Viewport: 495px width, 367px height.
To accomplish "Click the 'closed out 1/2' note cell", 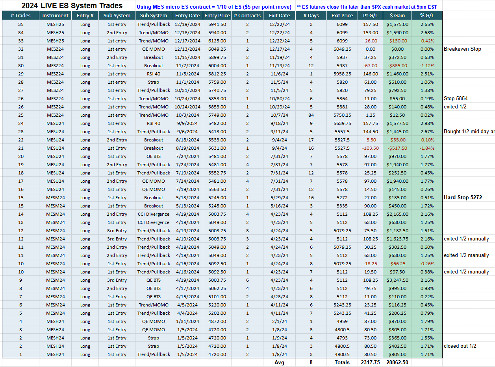I will (460, 346).
